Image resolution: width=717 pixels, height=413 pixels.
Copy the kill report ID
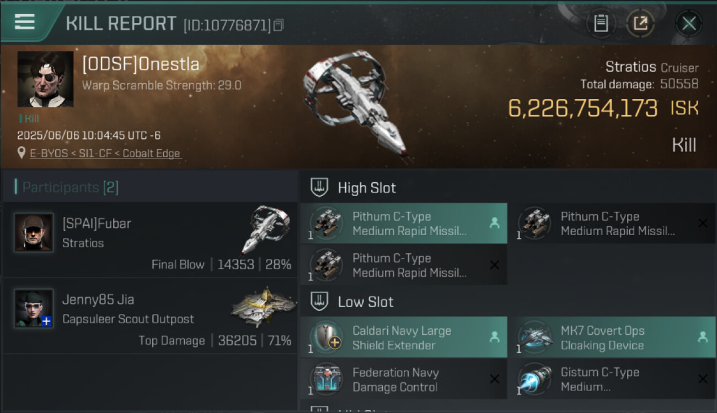click(x=279, y=25)
